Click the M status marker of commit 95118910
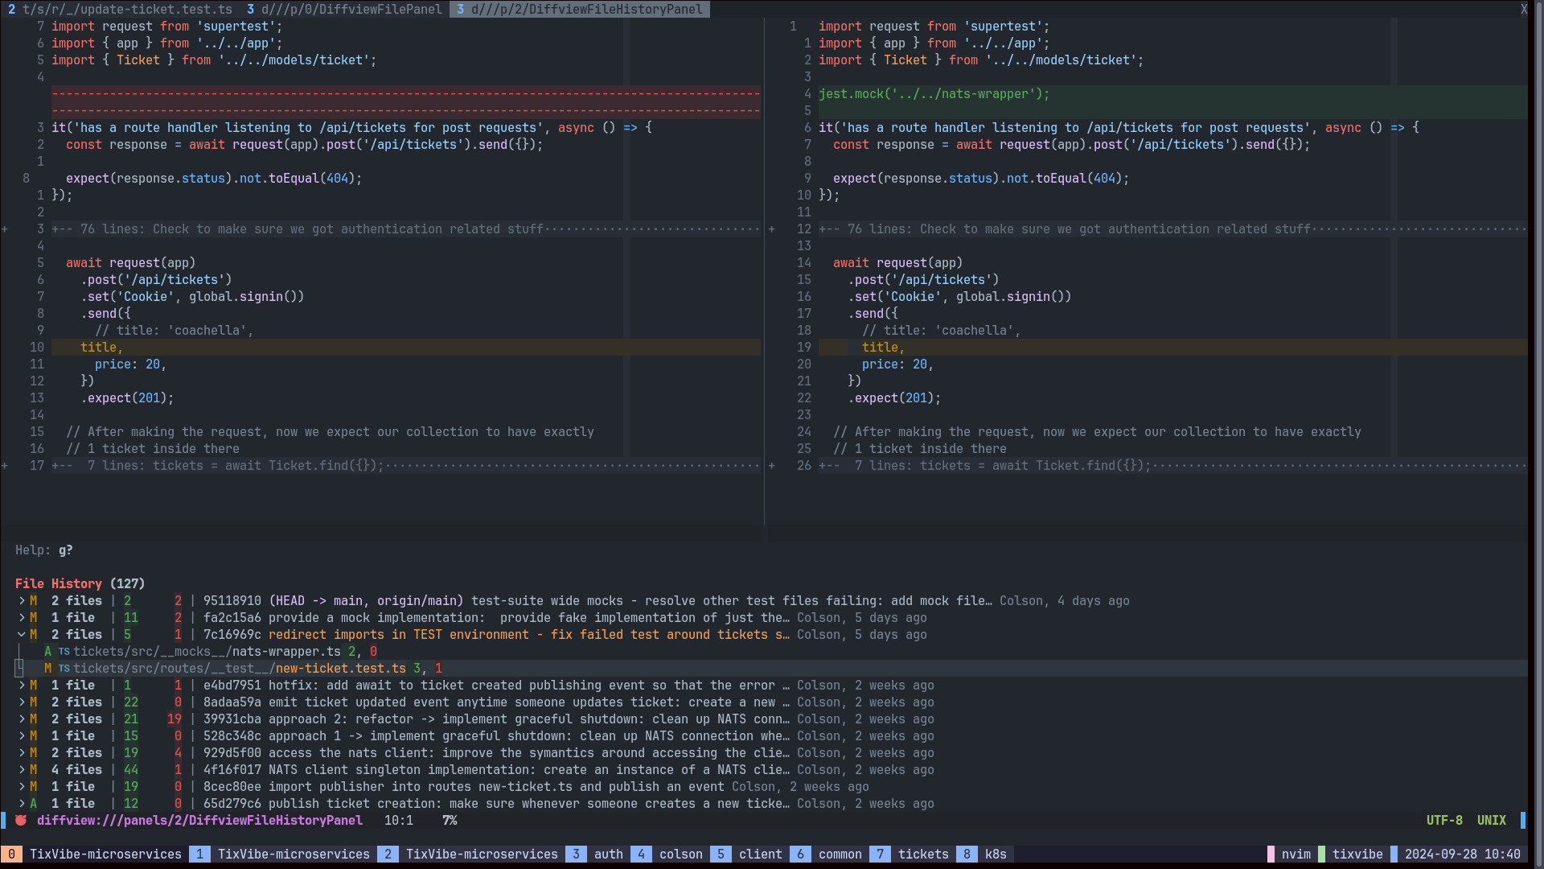1544x869 pixels. (x=34, y=601)
